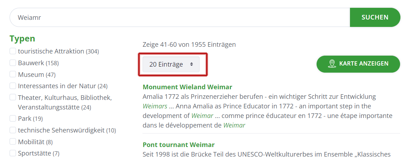Viewport: 415px width, 158px height.
Task: Check the Museum type filter
Action: pyautogui.click(x=13, y=74)
